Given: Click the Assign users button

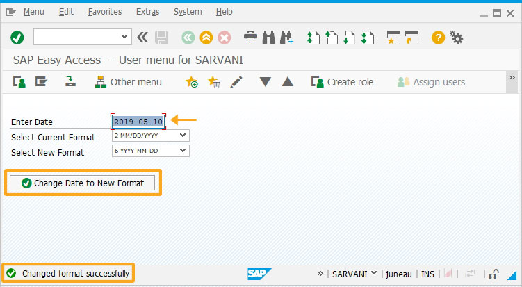Looking at the screenshot, I should pos(431,82).
